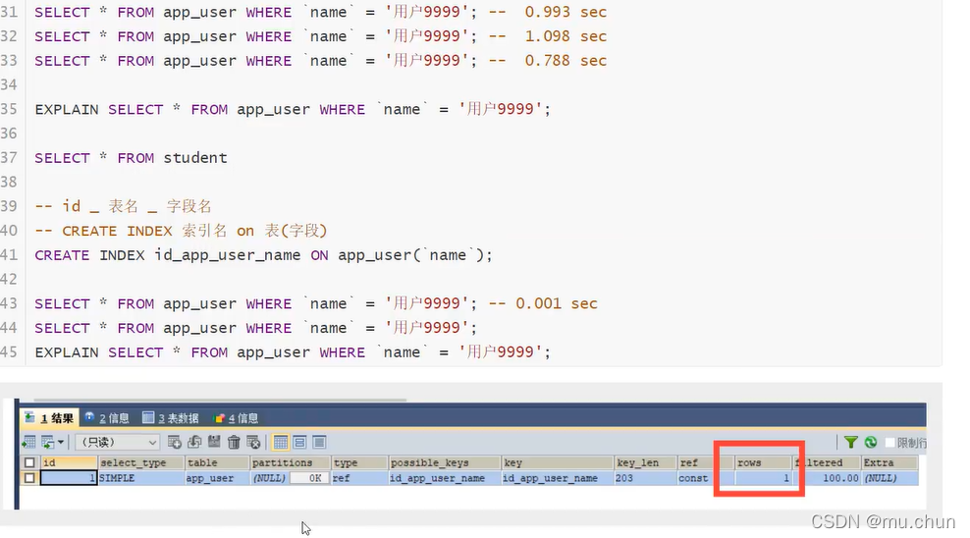Click the EXPLAIN statement on line 35
The height and width of the screenshot is (538, 970).
(x=292, y=109)
